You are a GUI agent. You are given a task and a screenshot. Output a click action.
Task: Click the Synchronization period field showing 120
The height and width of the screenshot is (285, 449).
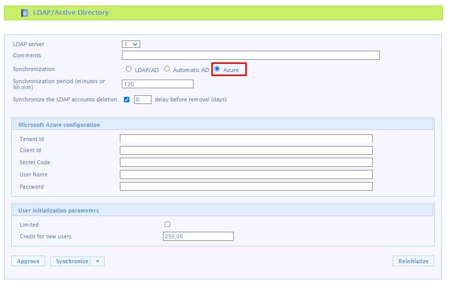click(x=157, y=84)
